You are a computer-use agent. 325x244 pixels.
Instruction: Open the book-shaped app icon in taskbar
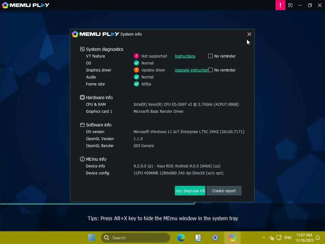[x=198, y=238]
